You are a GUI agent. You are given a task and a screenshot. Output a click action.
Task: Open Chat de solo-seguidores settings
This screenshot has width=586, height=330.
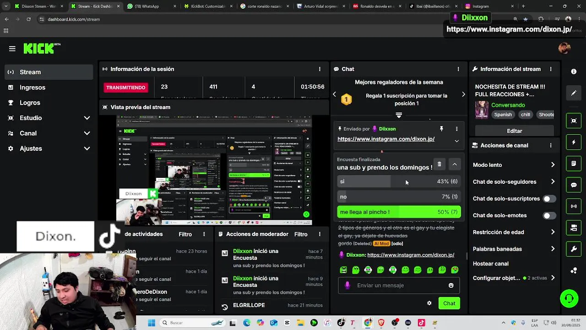[x=514, y=182]
